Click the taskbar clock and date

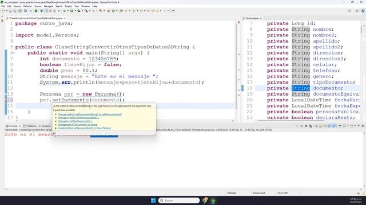tap(355, 200)
